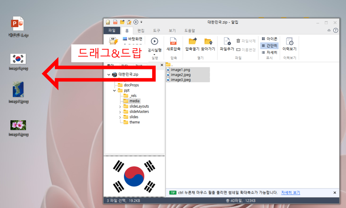Viewport: 346px width, 208px height.
Task: Dismiss the TIP bar with its close button
Action: point(335,193)
